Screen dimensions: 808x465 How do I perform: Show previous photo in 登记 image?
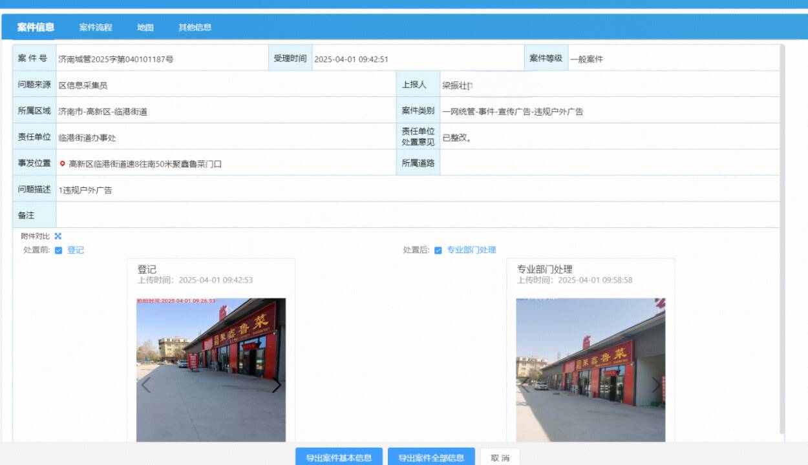coord(145,385)
